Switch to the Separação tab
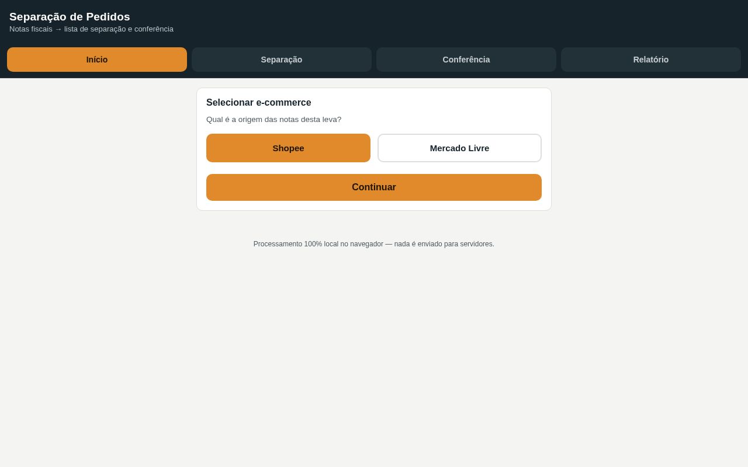The width and height of the screenshot is (748, 467). click(282, 60)
